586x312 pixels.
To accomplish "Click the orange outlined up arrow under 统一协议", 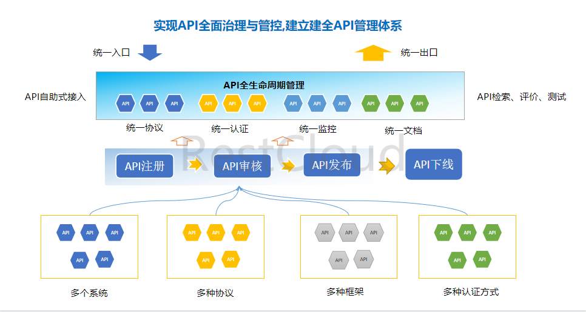I will [182, 141].
